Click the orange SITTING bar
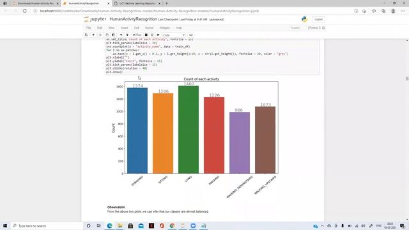 tap(163, 134)
